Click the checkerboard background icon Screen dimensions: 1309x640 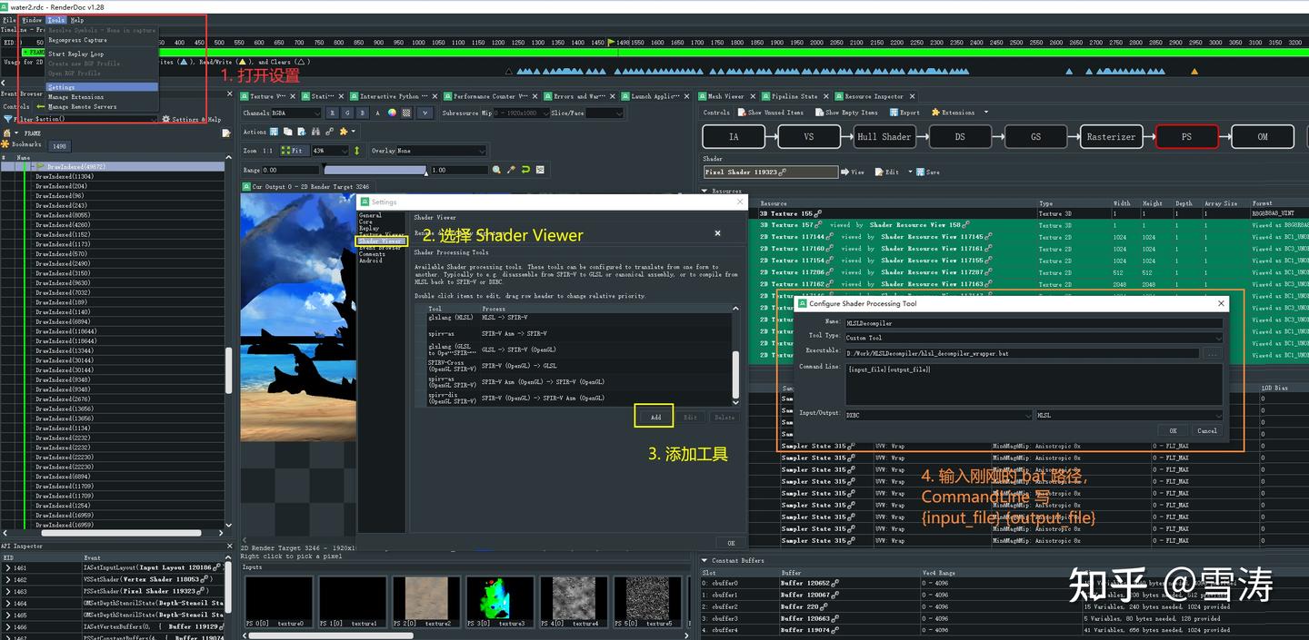pyautogui.click(x=406, y=113)
